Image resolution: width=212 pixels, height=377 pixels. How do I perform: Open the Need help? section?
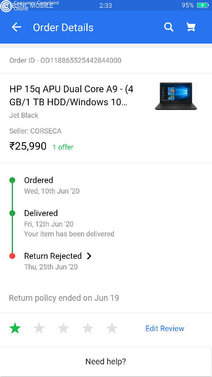[106, 361]
